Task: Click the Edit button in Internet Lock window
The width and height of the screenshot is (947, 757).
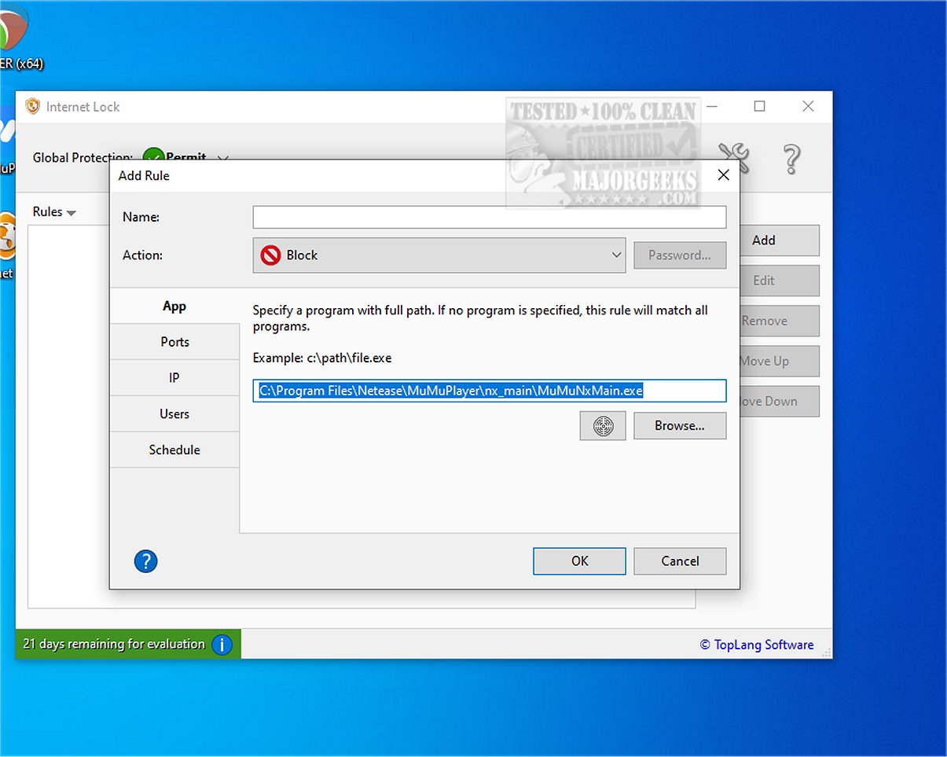Action: tap(778, 281)
